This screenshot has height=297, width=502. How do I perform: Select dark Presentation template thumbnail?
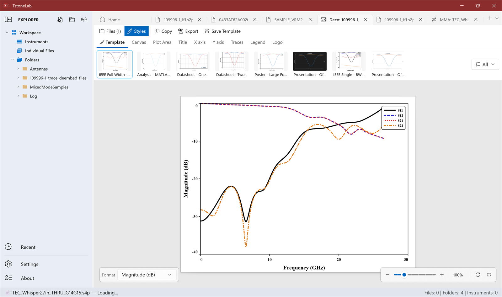click(x=310, y=64)
